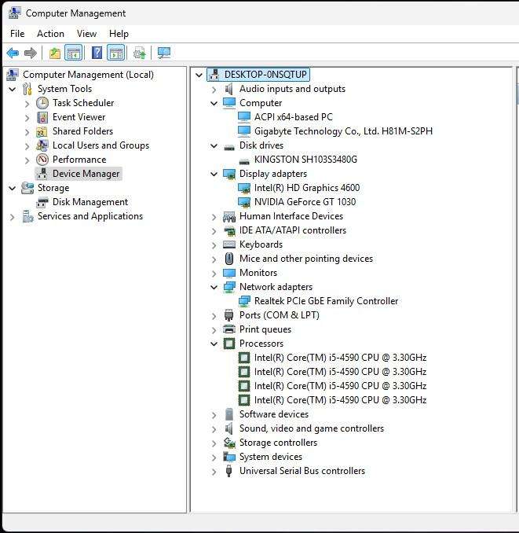Select Intel(R) HD Graphics 4600 device
The image size is (519, 533).
click(x=307, y=188)
